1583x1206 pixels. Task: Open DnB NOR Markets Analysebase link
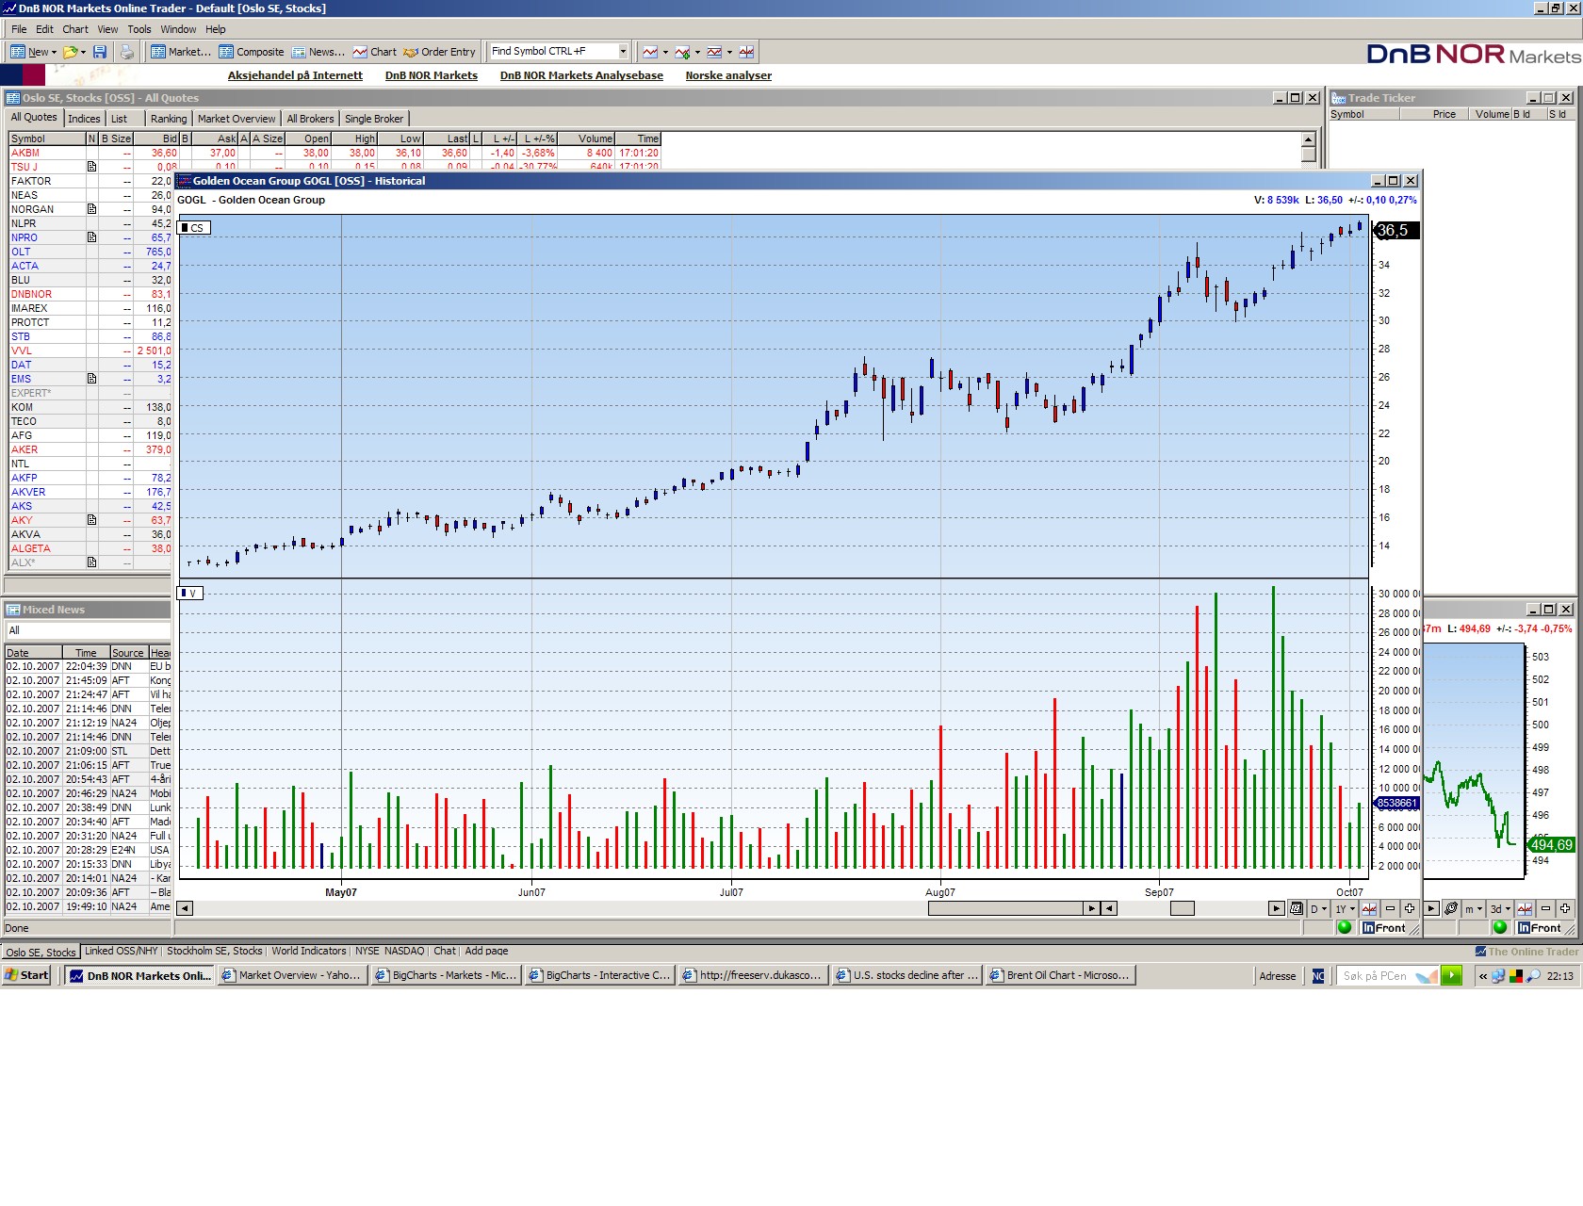pyautogui.click(x=581, y=75)
